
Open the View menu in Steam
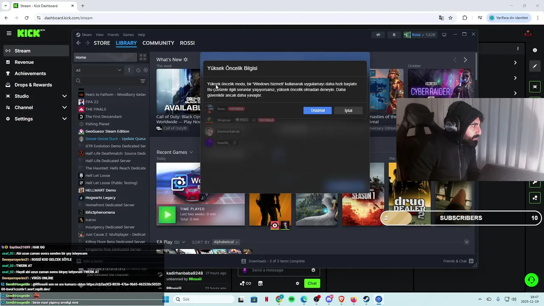pyautogui.click(x=99, y=35)
